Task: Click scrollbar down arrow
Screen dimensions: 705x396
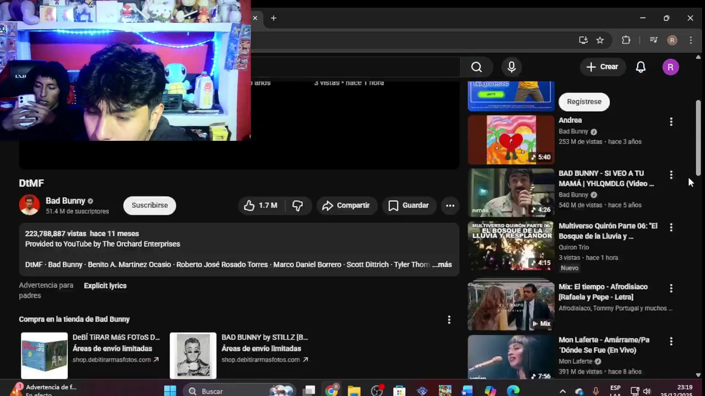Action: pyautogui.click(x=698, y=375)
